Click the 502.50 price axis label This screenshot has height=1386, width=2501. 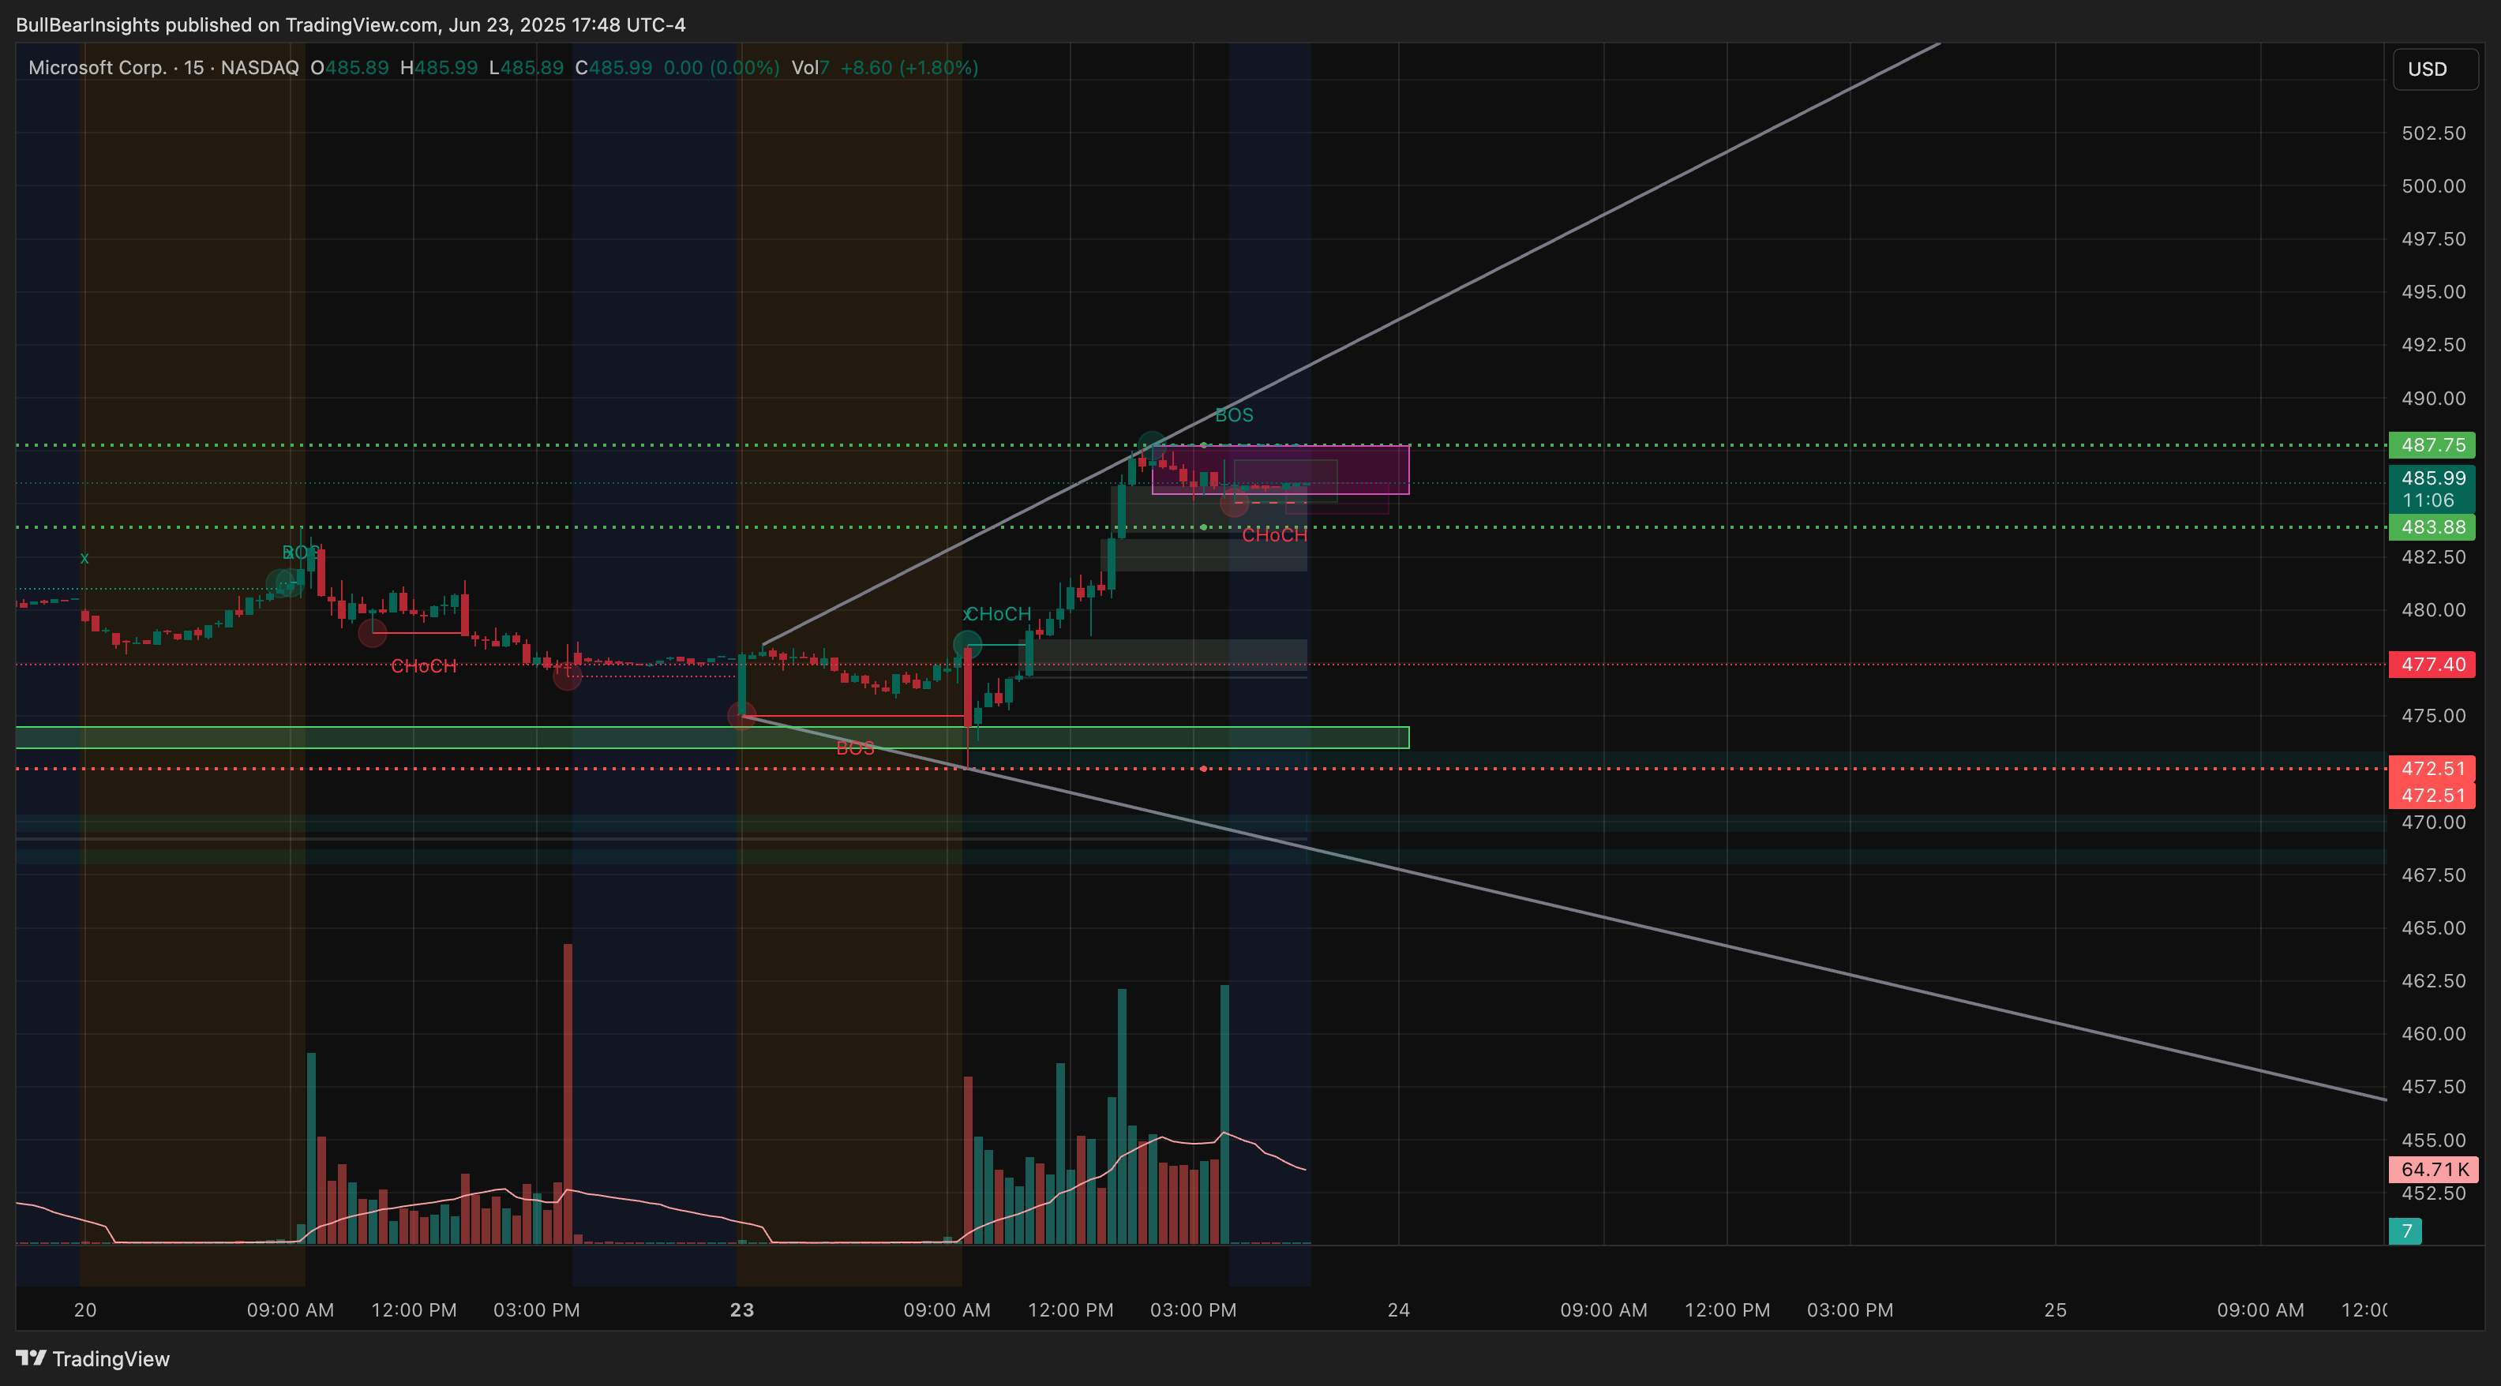tap(2433, 133)
